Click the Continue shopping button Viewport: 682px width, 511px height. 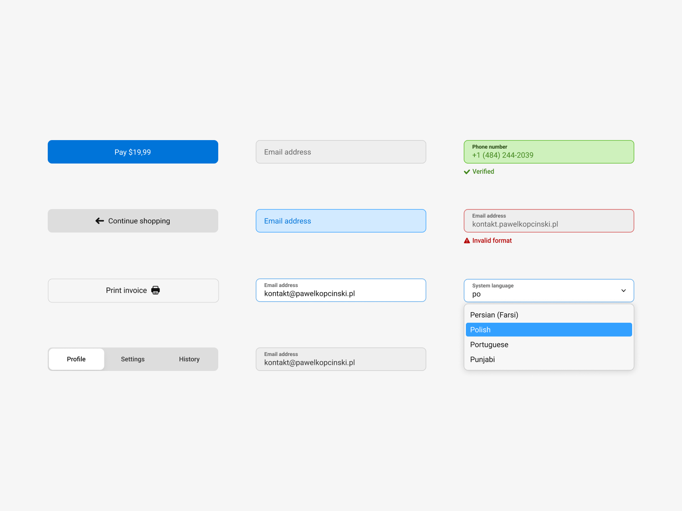133,221
